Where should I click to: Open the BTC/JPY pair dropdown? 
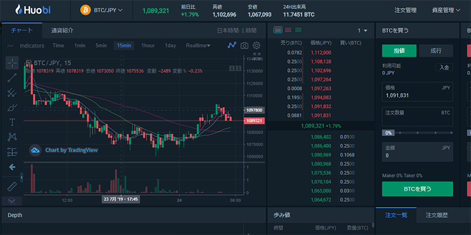point(101,10)
